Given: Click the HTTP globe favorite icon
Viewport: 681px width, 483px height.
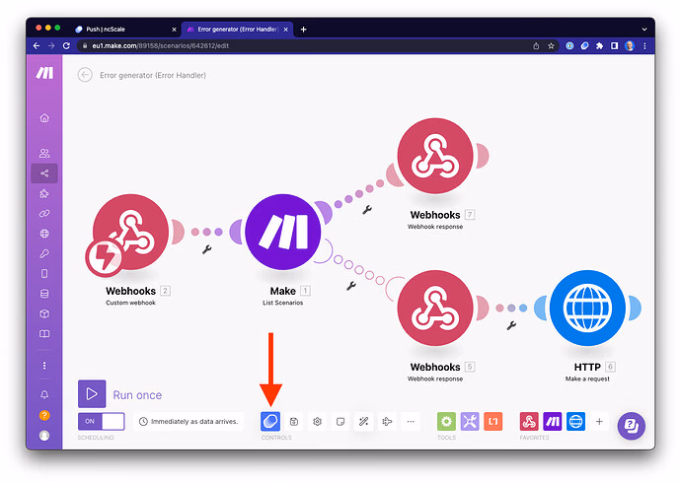Looking at the screenshot, I should point(575,421).
